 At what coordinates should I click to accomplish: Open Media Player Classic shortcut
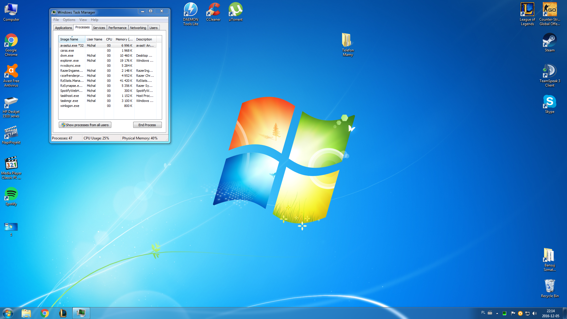(11, 168)
